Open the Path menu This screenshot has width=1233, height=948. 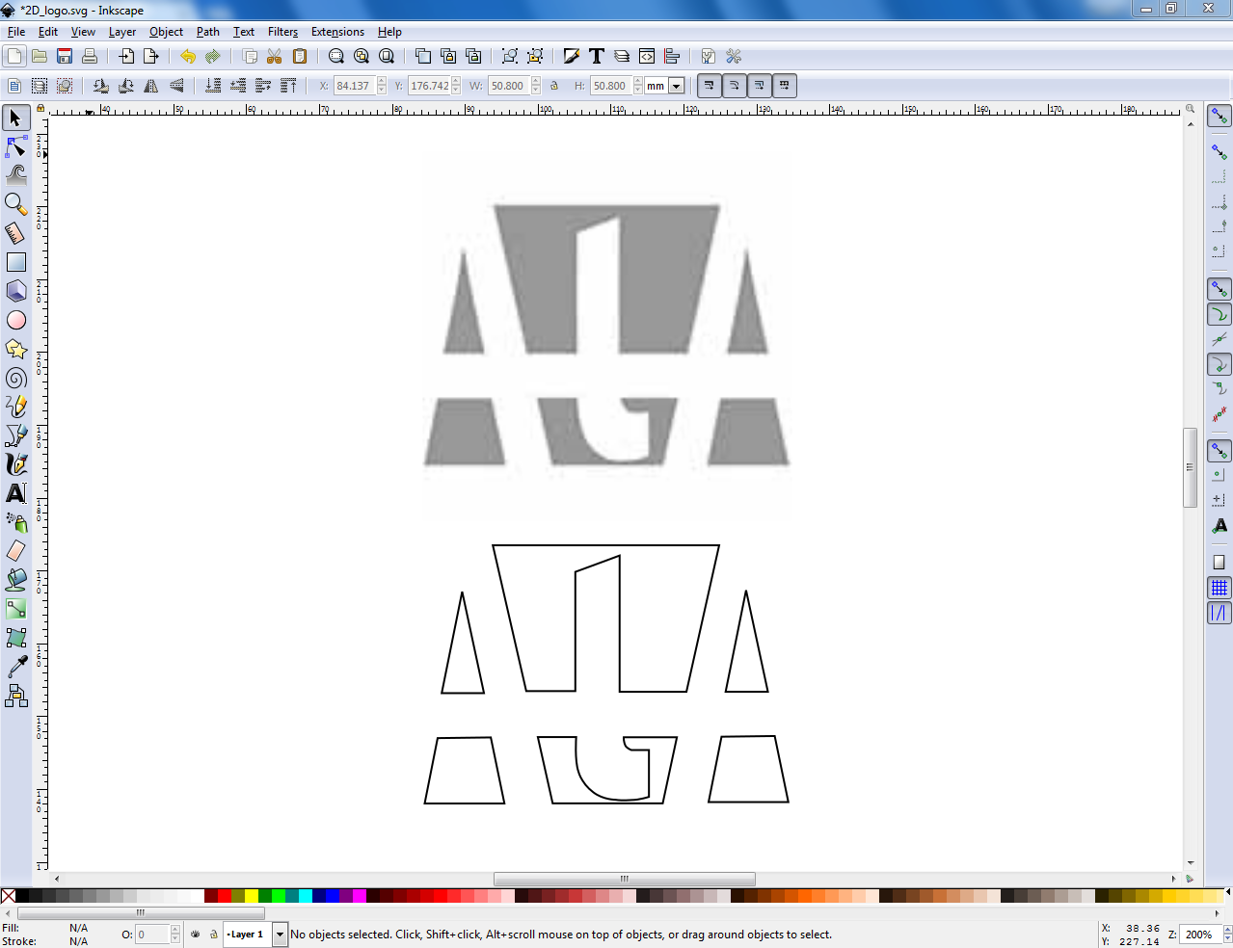tap(208, 32)
